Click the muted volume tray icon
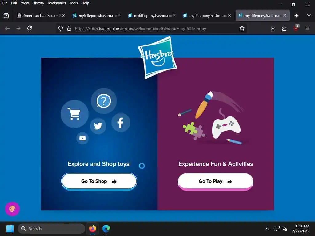Screen dimensions: 315x236 (x=285, y=229)
